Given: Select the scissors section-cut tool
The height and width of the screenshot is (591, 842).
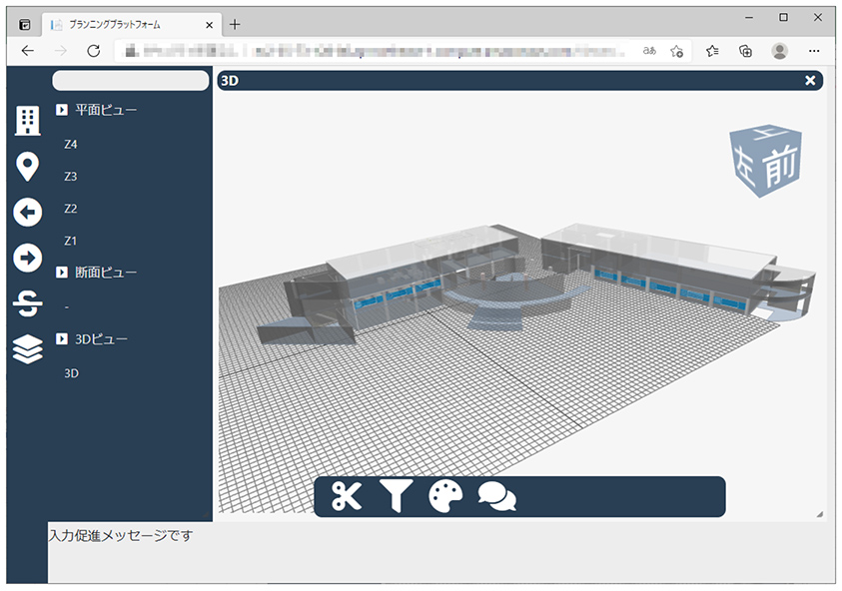Looking at the screenshot, I should click(x=345, y=494).
